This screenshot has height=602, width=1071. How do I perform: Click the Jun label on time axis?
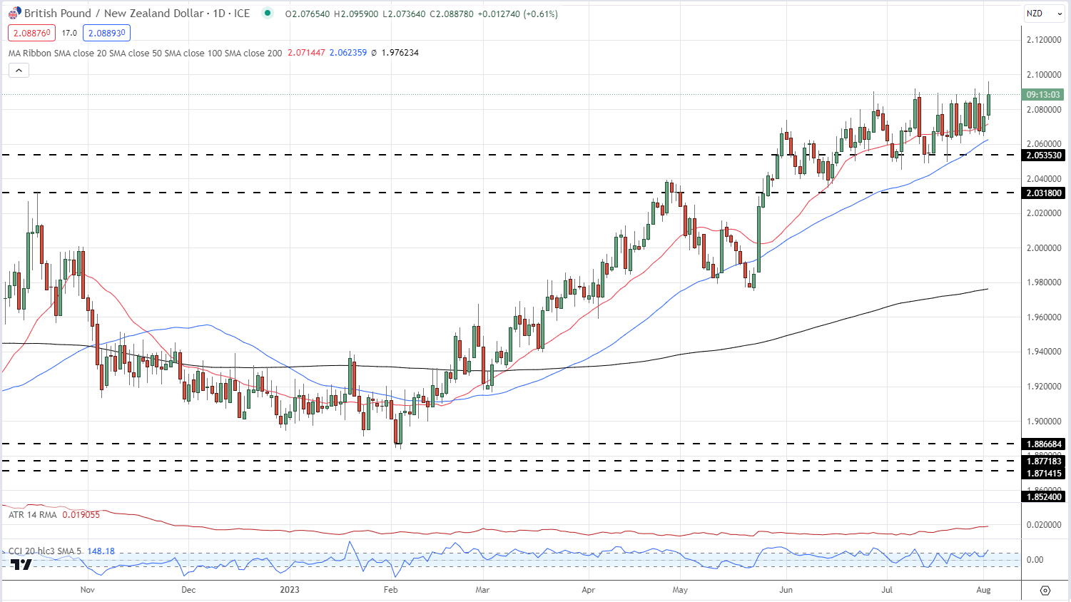[786, 590]
